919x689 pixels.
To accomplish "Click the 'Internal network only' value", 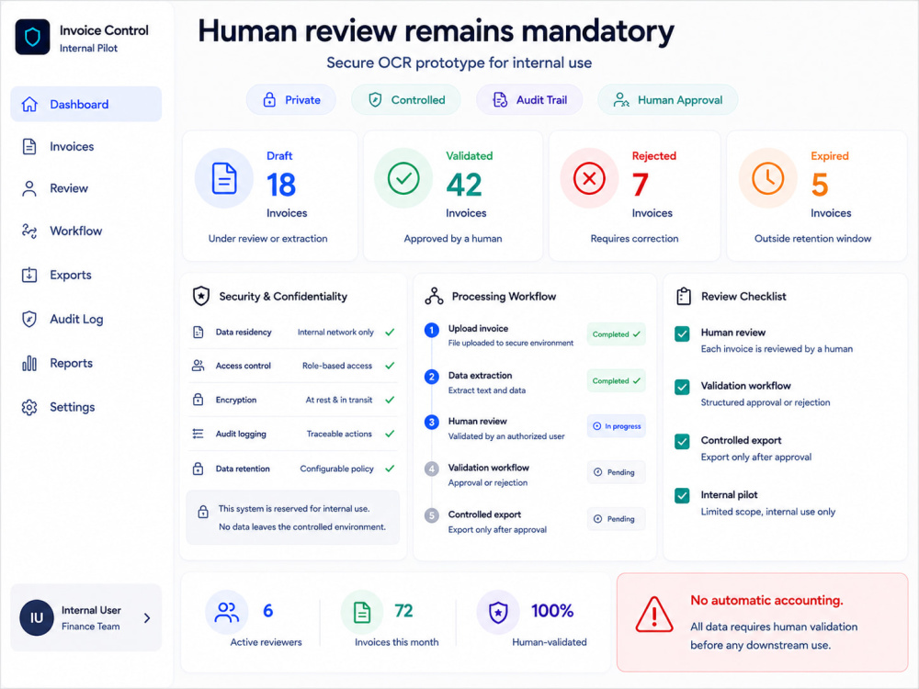I will (x=335, y=333).
